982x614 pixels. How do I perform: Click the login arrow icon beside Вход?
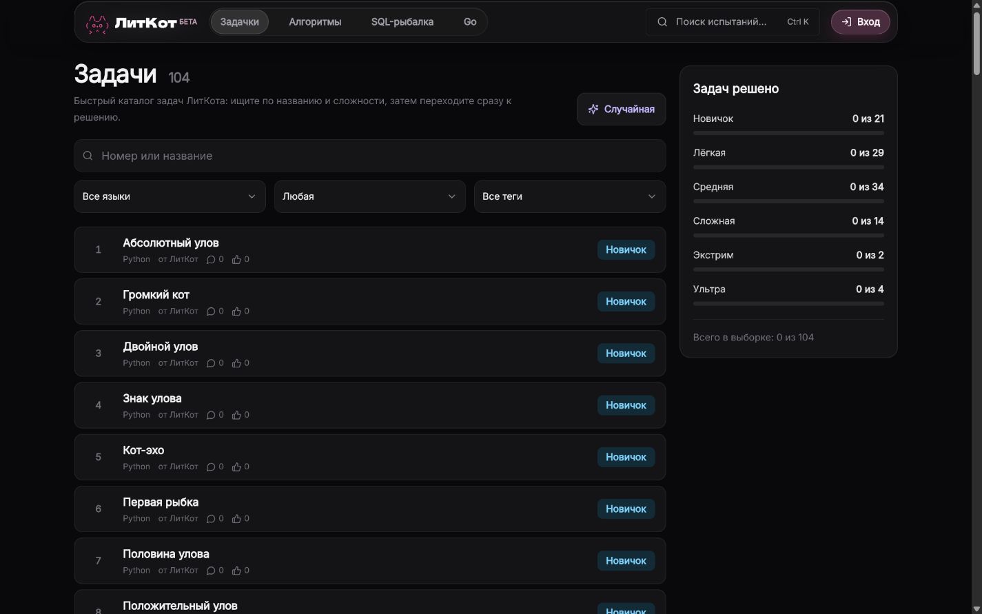(x=846, y=22)
